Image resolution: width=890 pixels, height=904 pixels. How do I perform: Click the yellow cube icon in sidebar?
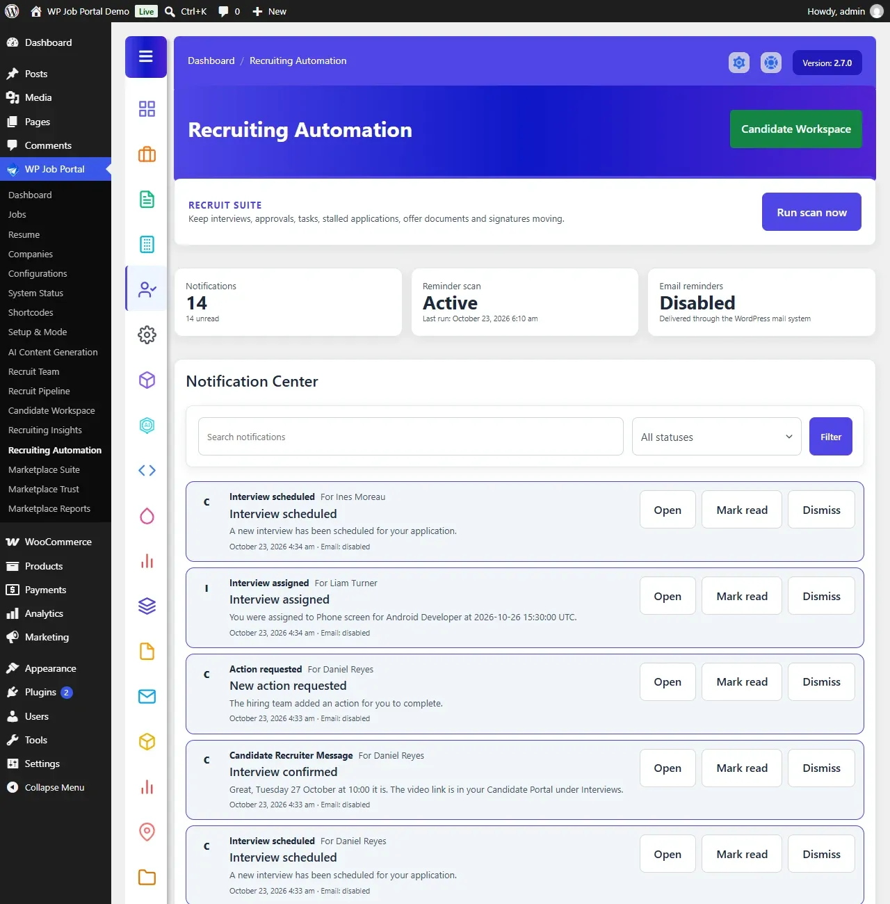(147, 741)
